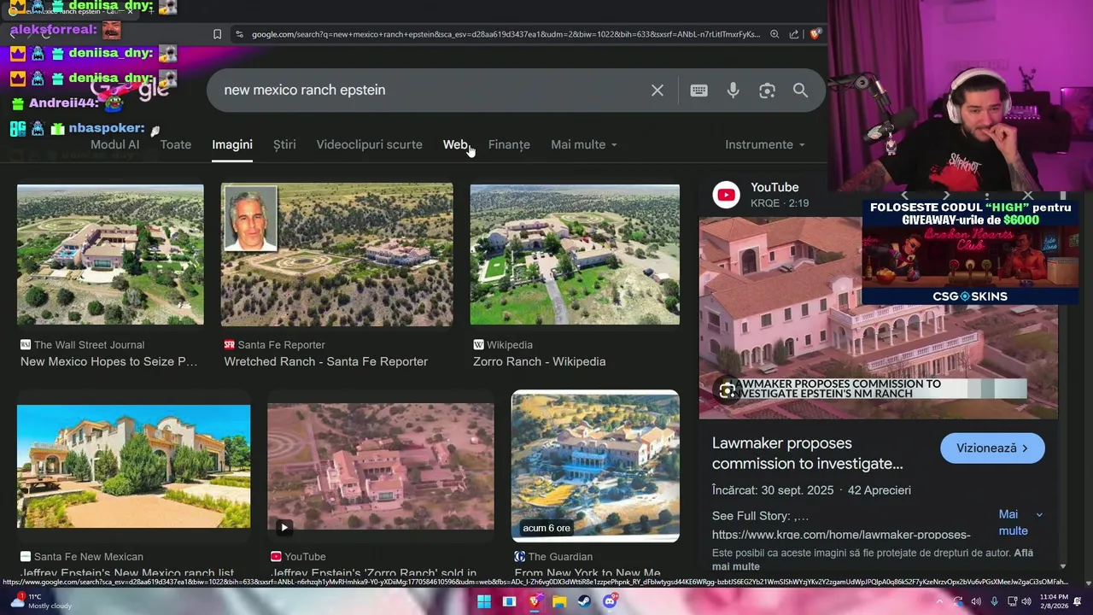Open site information icon beside google.com URL
The height and width of the screenshot is (615, 1093).
point(239,34)
